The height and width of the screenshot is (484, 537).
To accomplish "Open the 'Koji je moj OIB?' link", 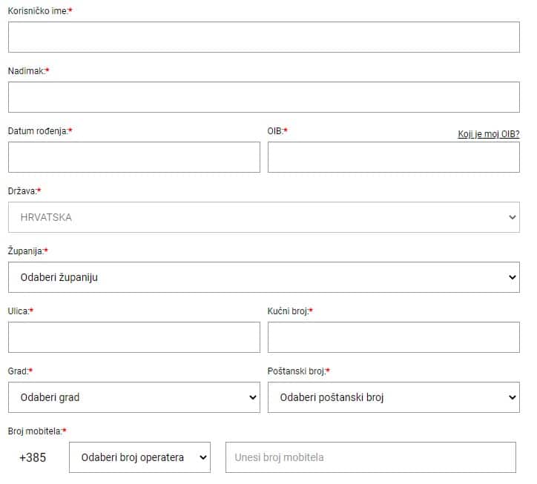I will [x=488, y=134].
